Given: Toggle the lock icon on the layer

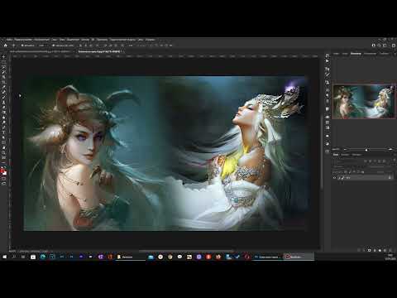Looking at the screenshot, I should (x=390, y=178).
